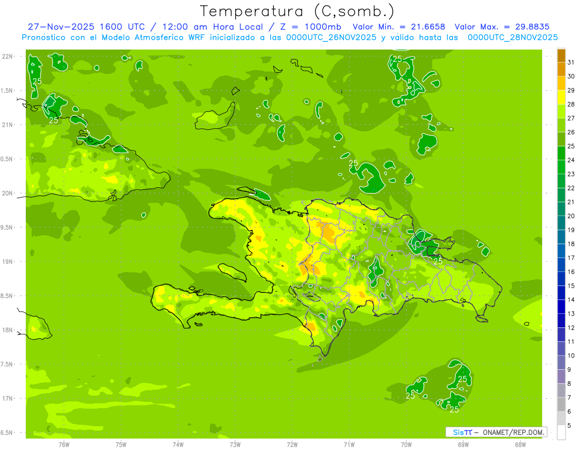Click the "28" legend value
Viewport: 584px width, 451px height.
[571, 104]
